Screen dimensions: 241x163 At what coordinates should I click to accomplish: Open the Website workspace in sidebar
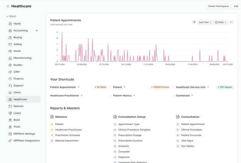click(18, 106)
